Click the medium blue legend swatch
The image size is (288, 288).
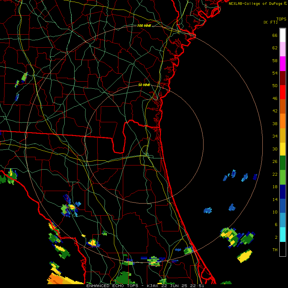tap(283, 206)
